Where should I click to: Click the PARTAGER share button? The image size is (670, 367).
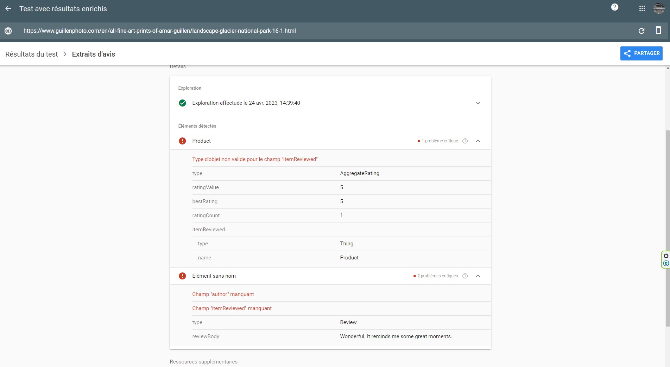coord(641,53)
